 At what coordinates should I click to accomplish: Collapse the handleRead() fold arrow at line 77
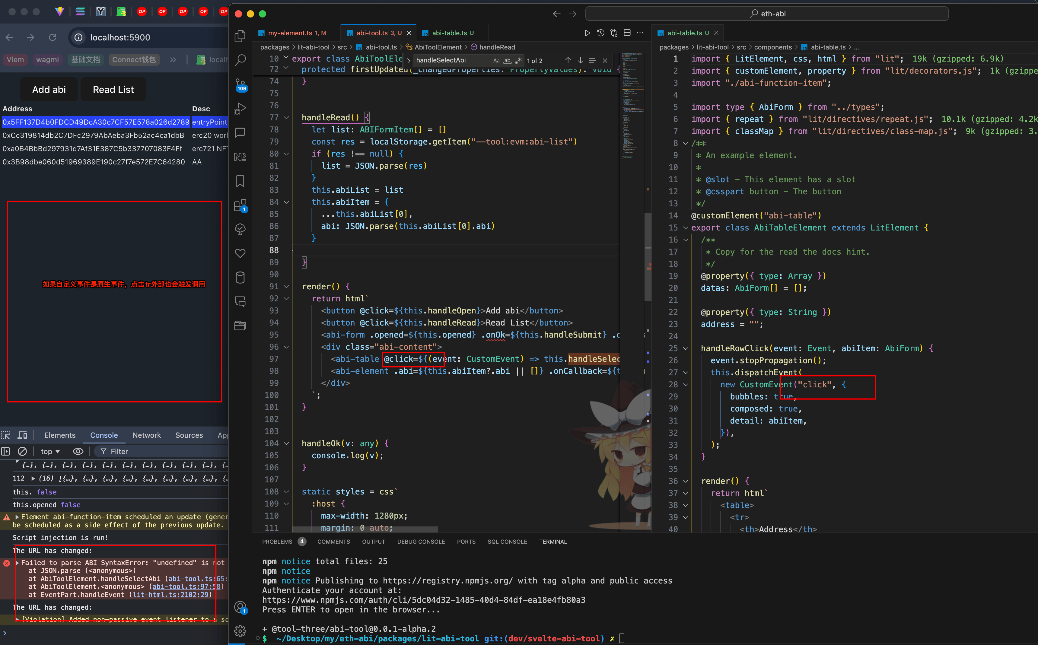(x=286, y=118)
